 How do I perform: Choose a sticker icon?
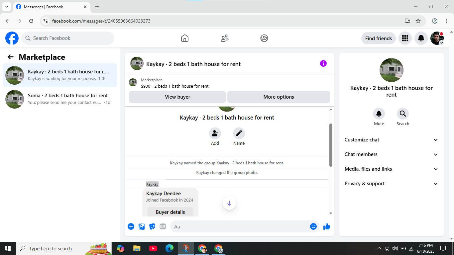[152, 226]
